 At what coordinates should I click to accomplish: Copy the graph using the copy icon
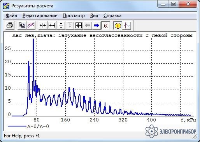22,25
